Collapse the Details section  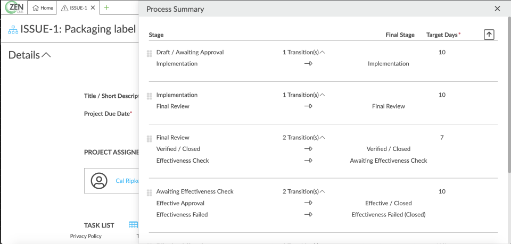click(x=46, y=55)
